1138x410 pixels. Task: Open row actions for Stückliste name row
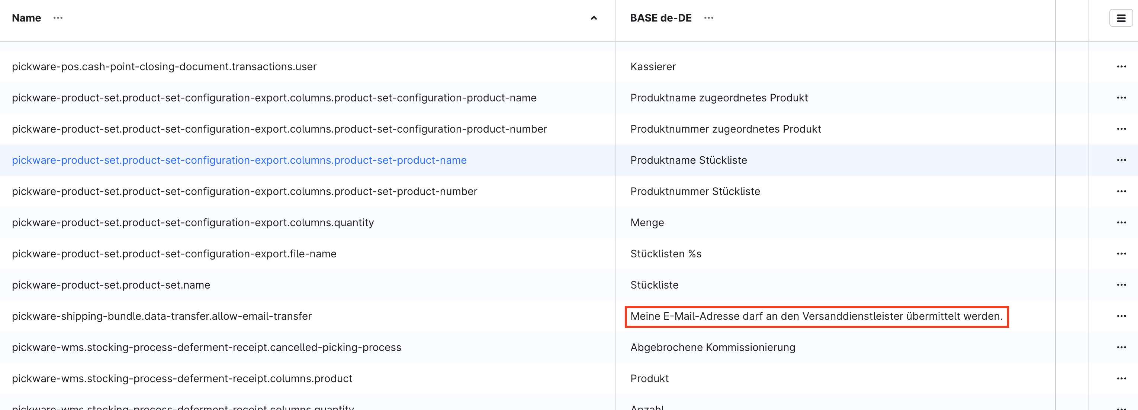[x=1121, y=285]
